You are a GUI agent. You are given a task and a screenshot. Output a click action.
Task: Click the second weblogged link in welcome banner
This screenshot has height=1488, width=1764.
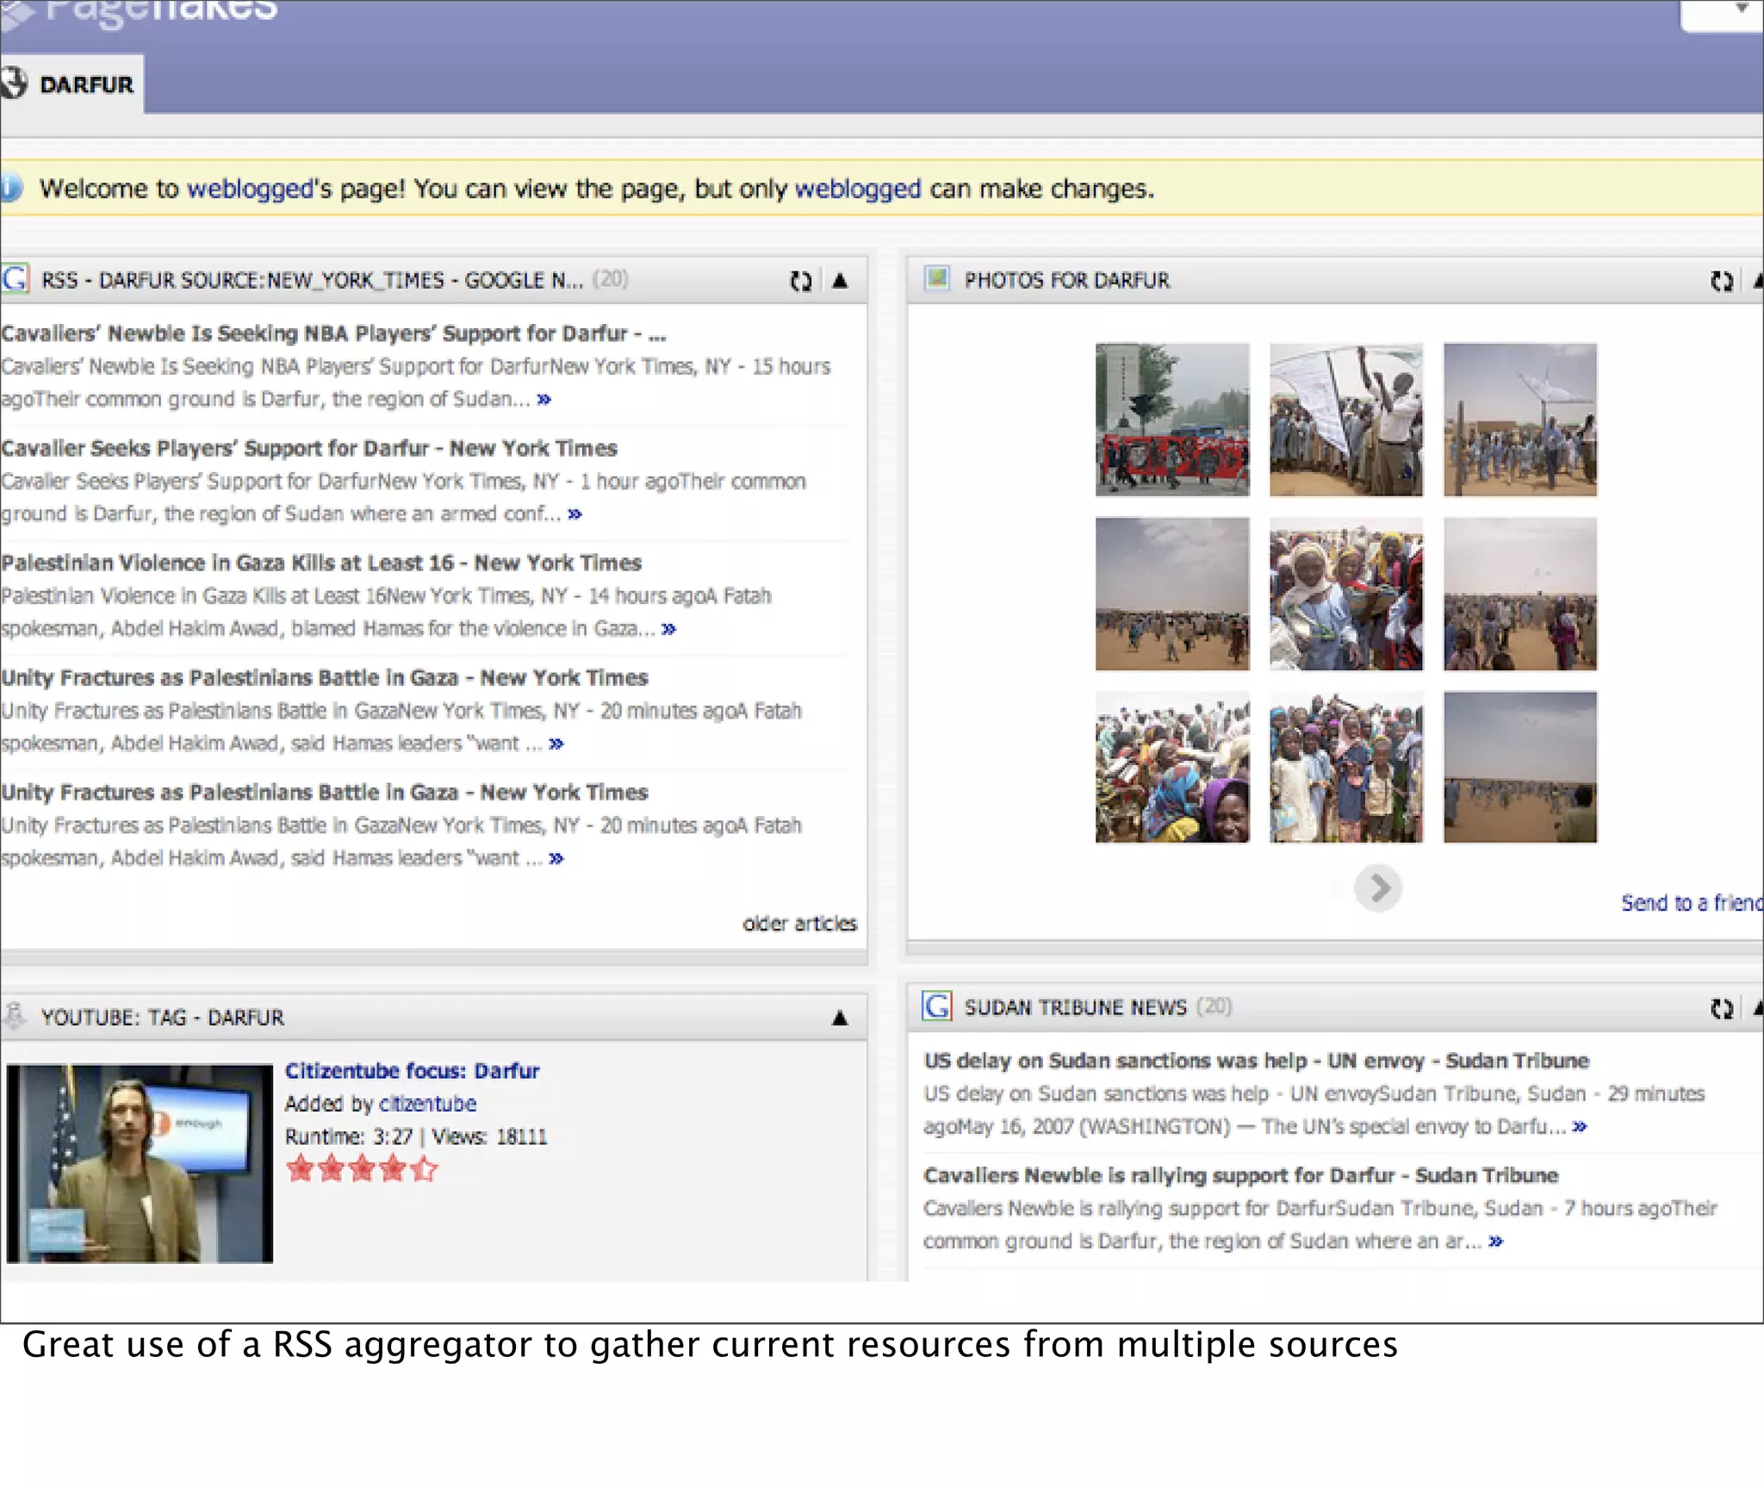[x=858, y=189]
